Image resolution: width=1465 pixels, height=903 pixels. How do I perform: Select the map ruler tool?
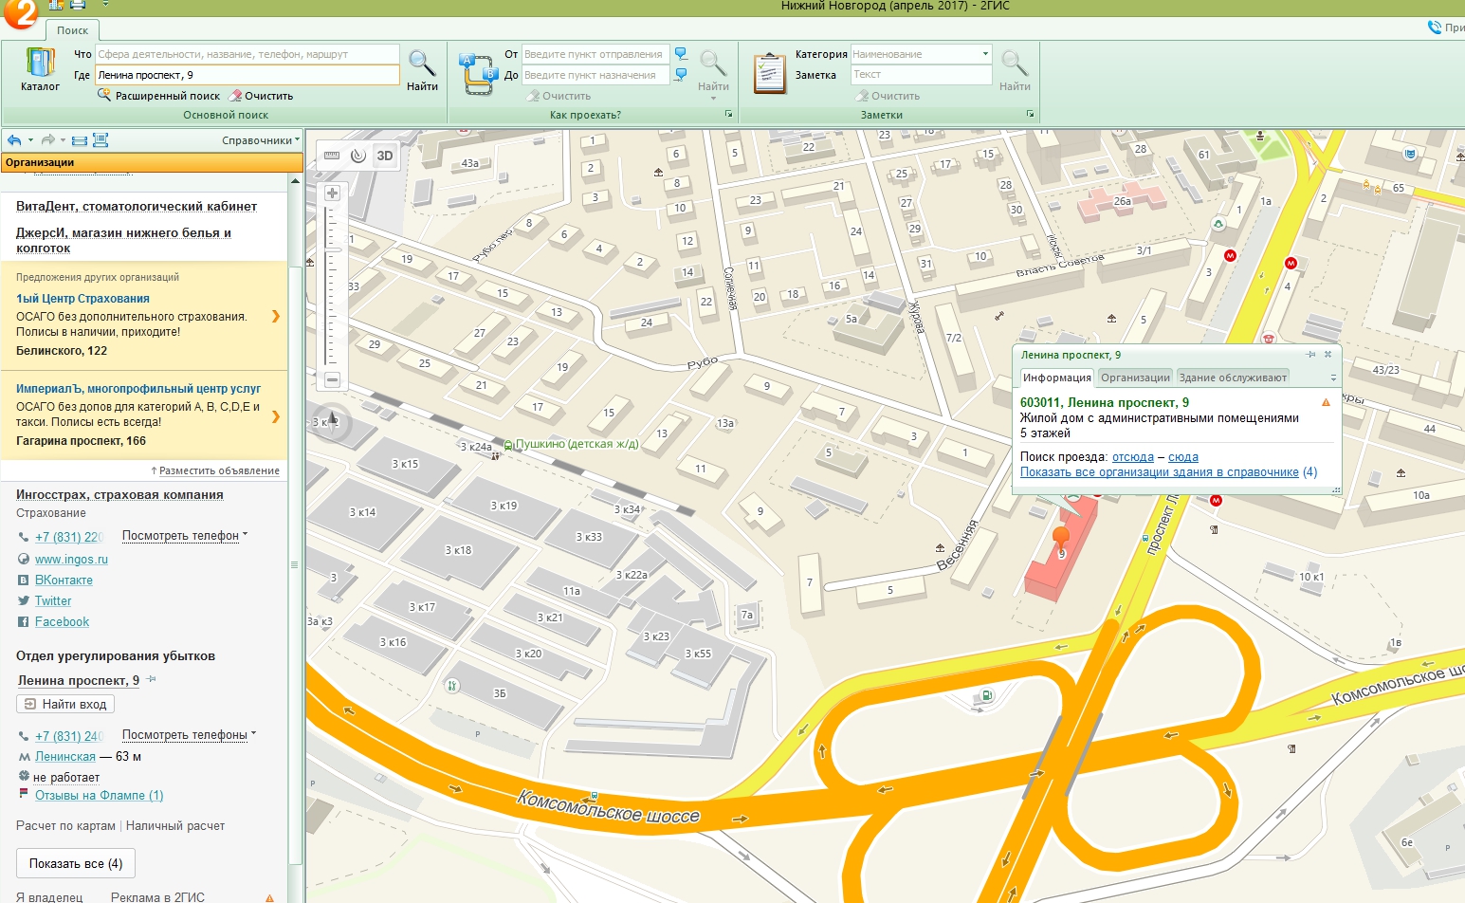(332, 156)
